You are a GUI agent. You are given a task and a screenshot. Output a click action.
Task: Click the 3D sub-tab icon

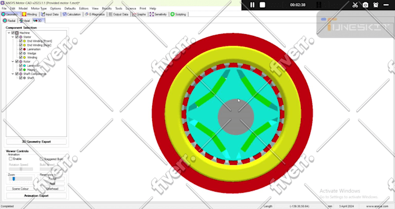click(35, 21)
